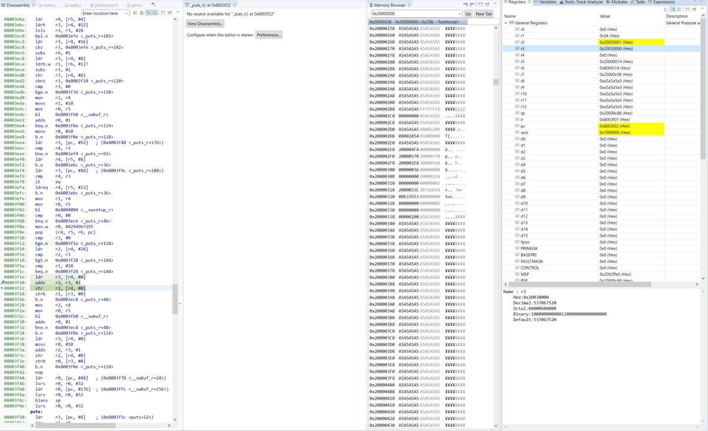Viewport: 708px width, 431px height.
Task: Click the Static Stack Analyzer chart icon
Action: tap(561, 2)
